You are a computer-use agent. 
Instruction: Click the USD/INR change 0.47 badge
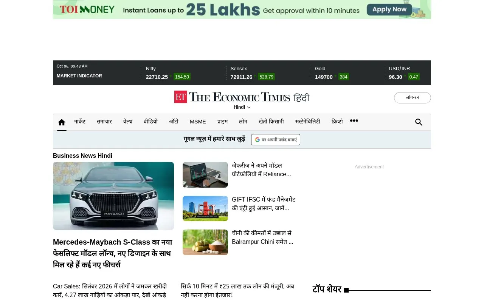414,77
